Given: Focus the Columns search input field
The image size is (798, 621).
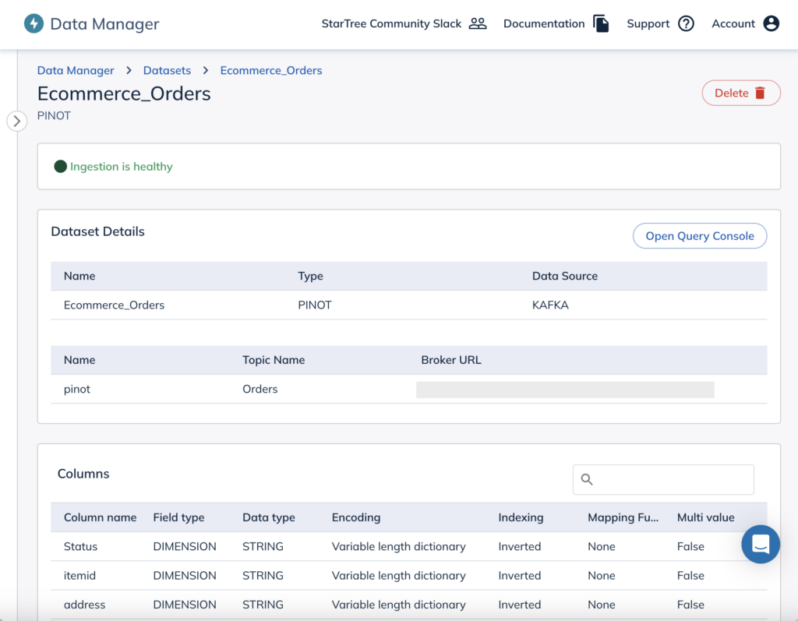Looking at the screenshot, I should (x=672, y=480).
